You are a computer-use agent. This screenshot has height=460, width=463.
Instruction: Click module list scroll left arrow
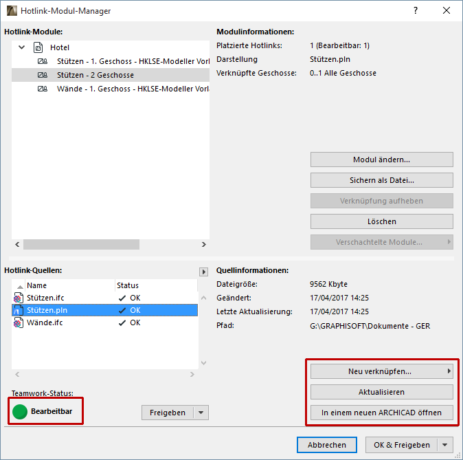point(17,245)
